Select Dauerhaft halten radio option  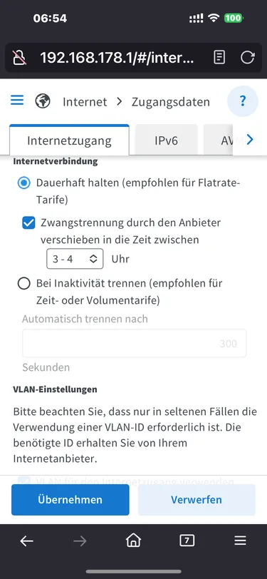point(24,183)
